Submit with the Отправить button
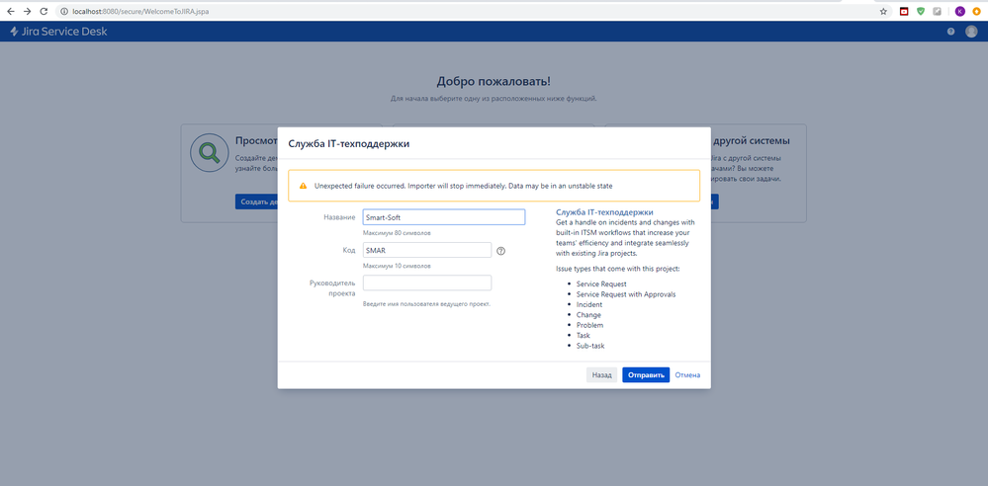 (646, 374)
